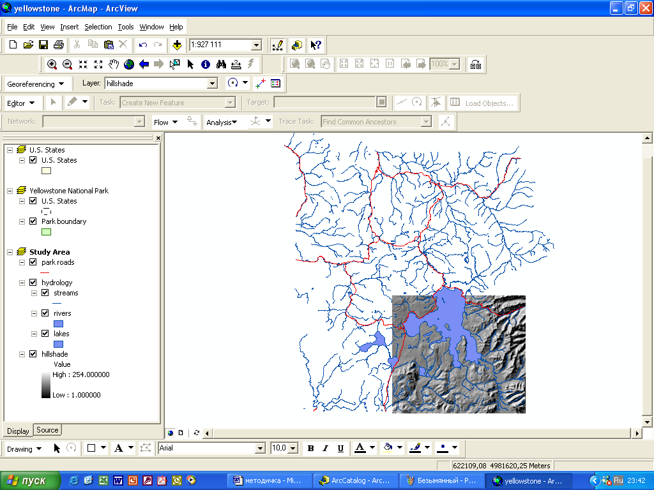Open the Editor dropdown menu
This screenshot has width=654, height=490.
pyautogui.click(x=20, y=103)
